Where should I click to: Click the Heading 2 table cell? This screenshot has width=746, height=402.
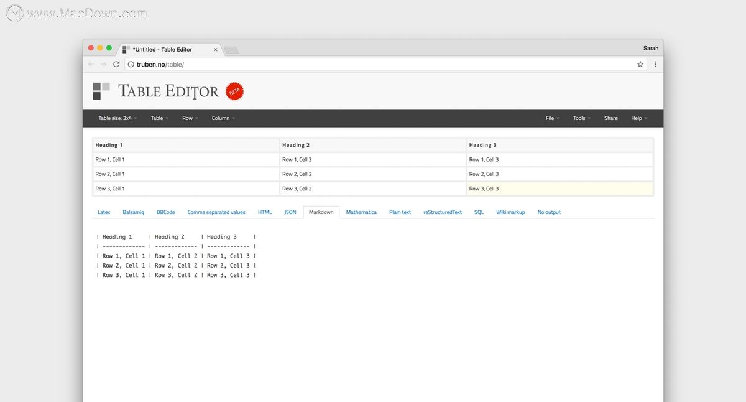point(373,145)
